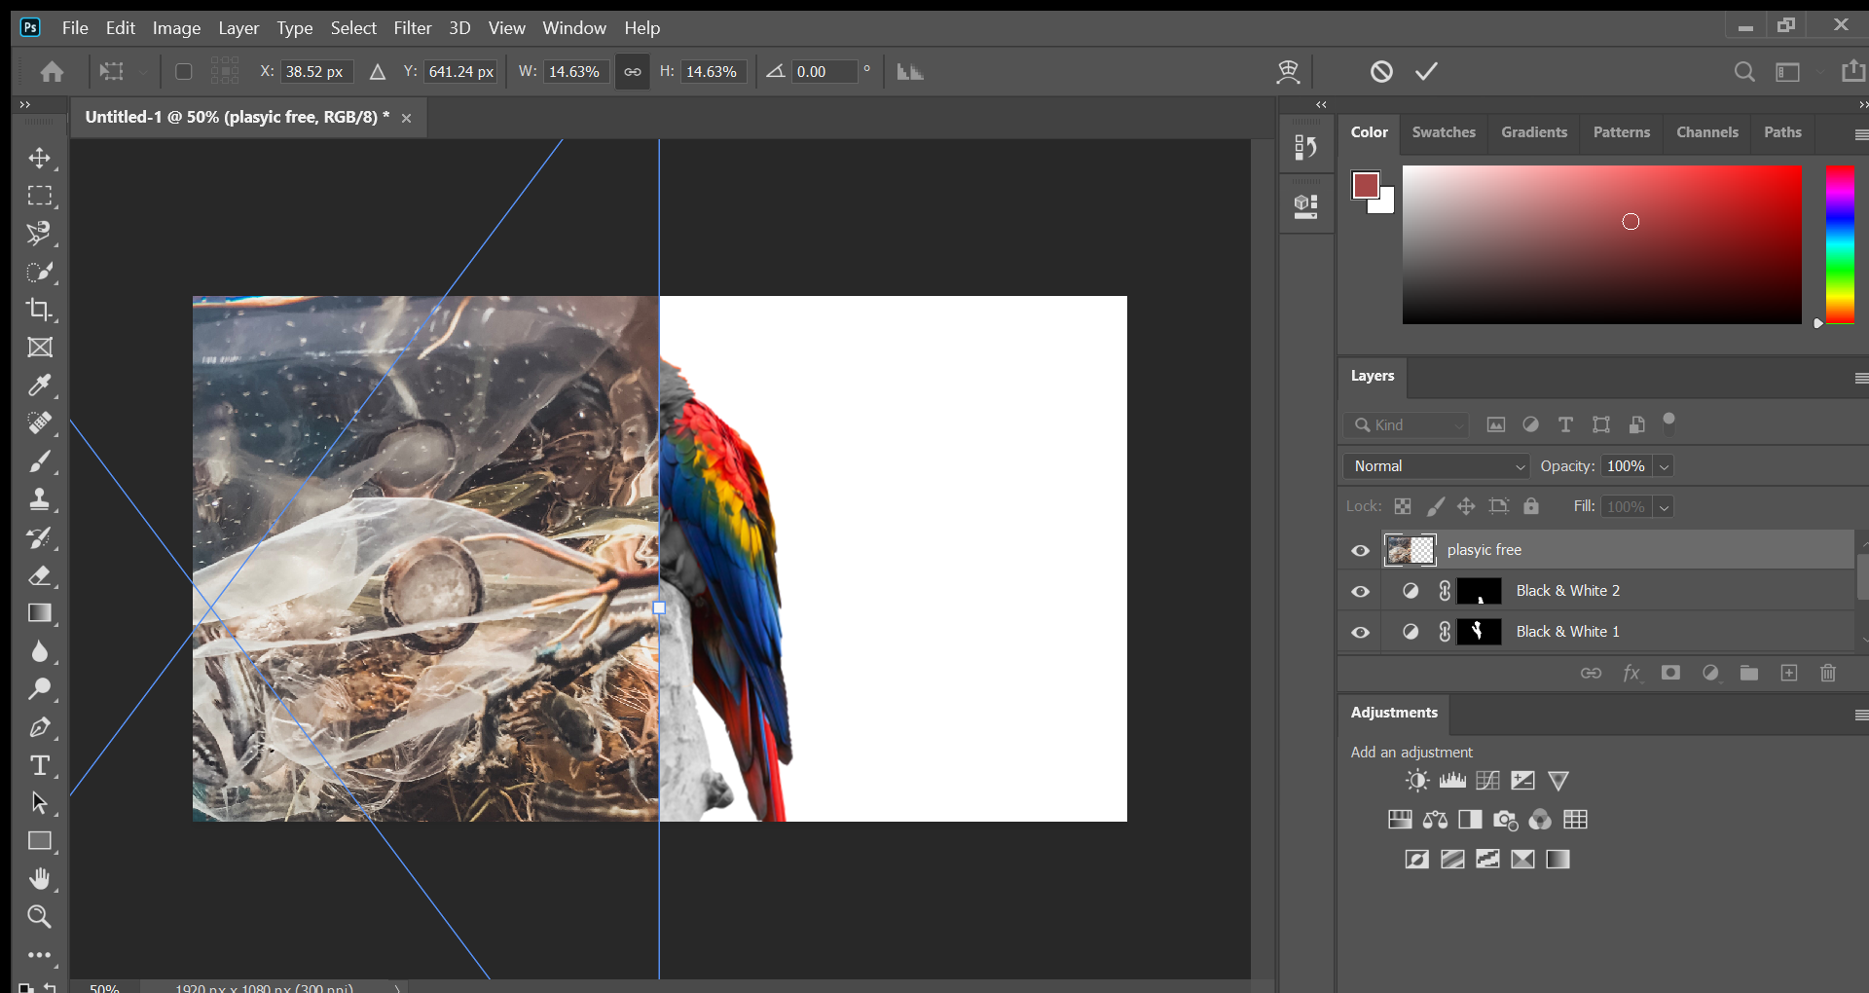This screenshot has height=993, width=1869.
Task: Cancel the transform operation
Action: click(x=1381, y=71)
